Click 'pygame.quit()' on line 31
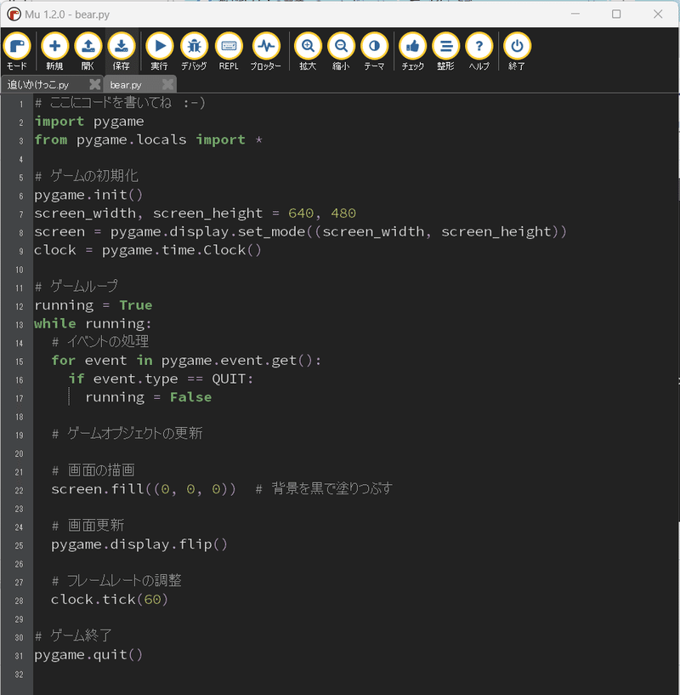 pyautogui.click(x=88, y=655)
